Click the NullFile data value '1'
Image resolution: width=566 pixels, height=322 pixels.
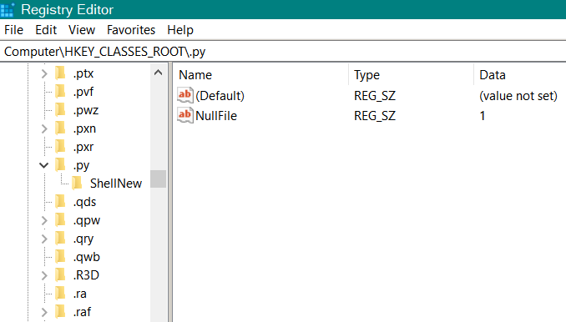(483, 116)
